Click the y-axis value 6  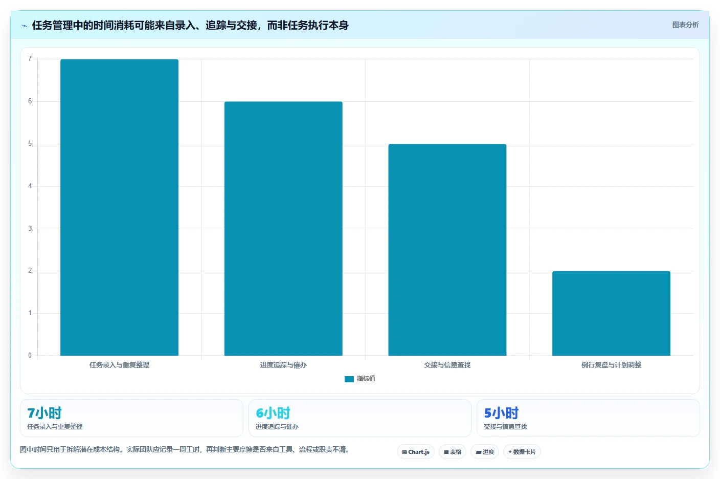(30, 101)
